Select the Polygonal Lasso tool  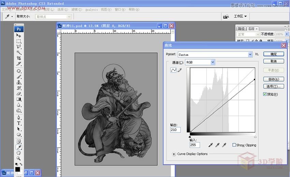[x=19, y=47]
